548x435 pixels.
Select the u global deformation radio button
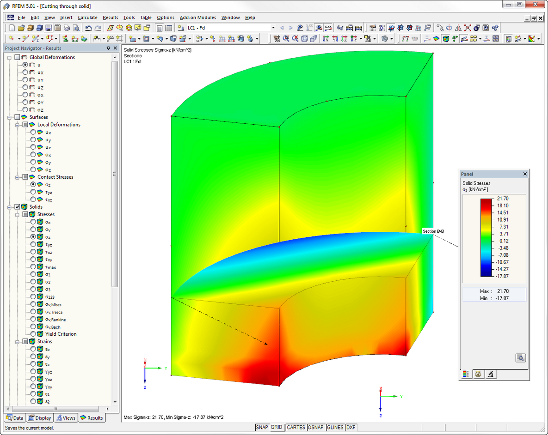click(x=25, y=65)
